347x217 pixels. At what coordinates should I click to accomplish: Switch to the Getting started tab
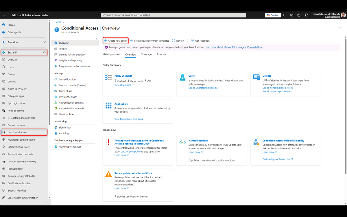point(112,54)
